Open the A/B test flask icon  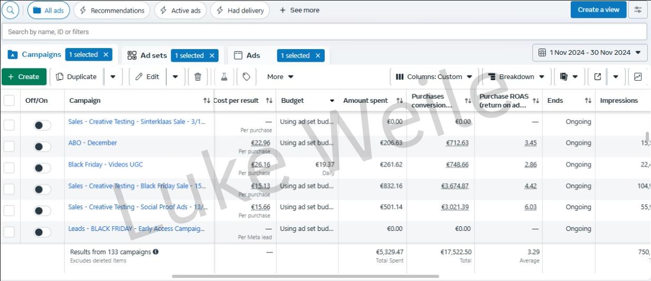tap(224, 76)
